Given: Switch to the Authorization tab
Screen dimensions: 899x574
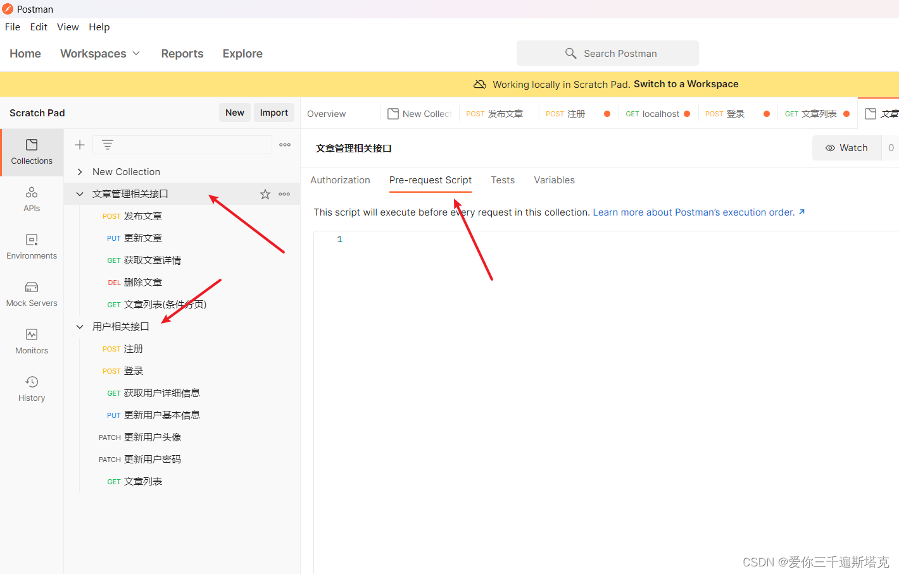Looking at the screenshot, I should click(x=340, y=180).
